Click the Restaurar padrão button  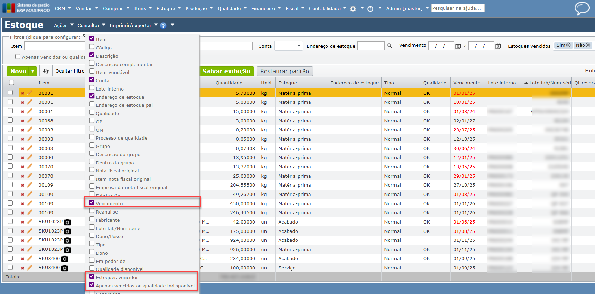point(285,71)
